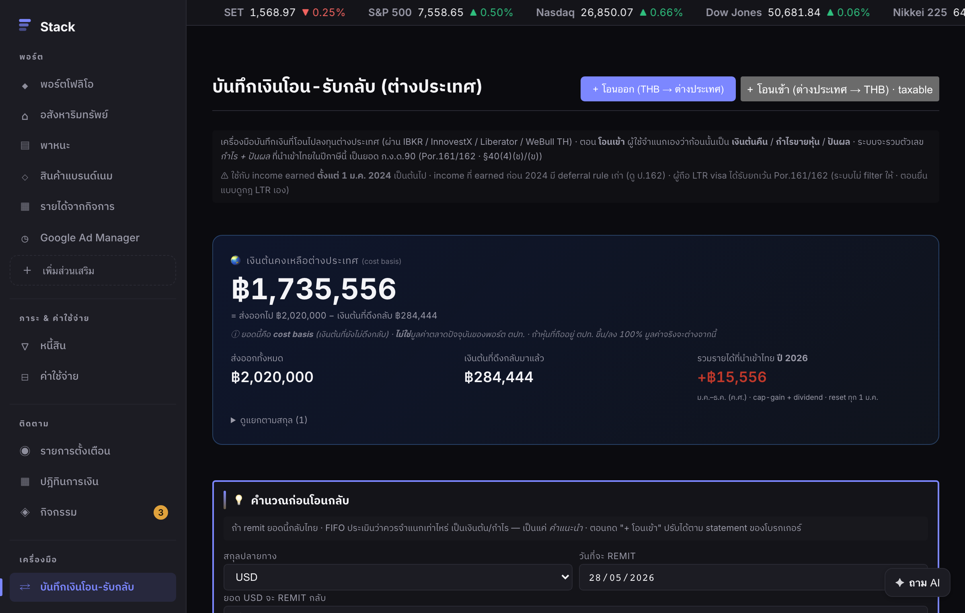Click the circle icon beside รายการตั้งเตือน
The width and height of the screenshot is (965, 613).
[25, 451]
